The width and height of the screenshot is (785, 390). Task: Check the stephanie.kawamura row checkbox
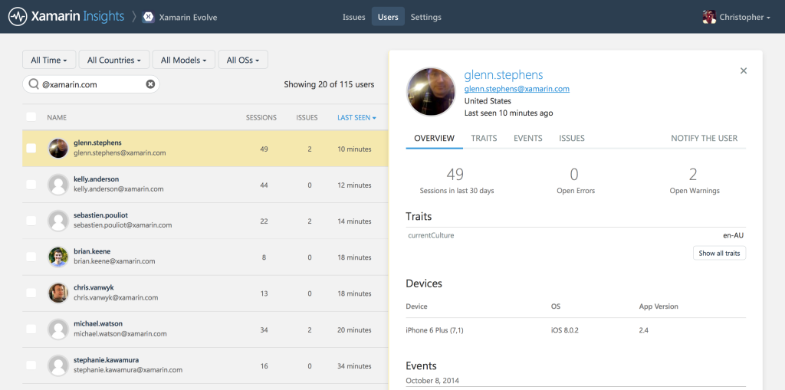coord(31,365)
